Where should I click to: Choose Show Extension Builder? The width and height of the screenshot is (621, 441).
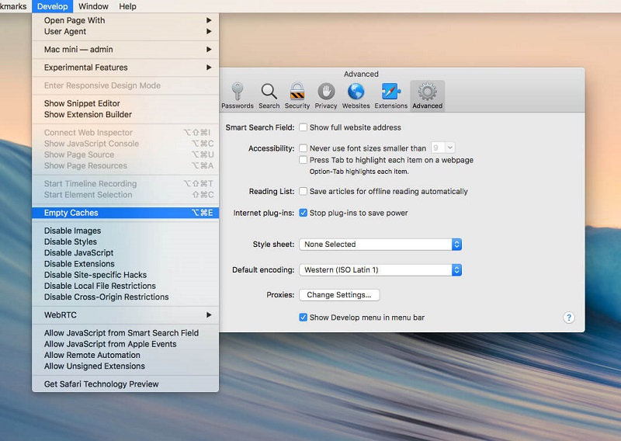tap(125, 114)
